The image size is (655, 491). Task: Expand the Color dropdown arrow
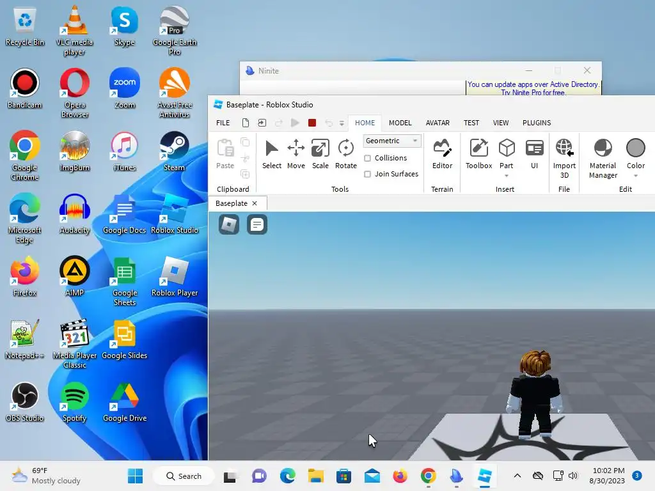tap(635, 176)
